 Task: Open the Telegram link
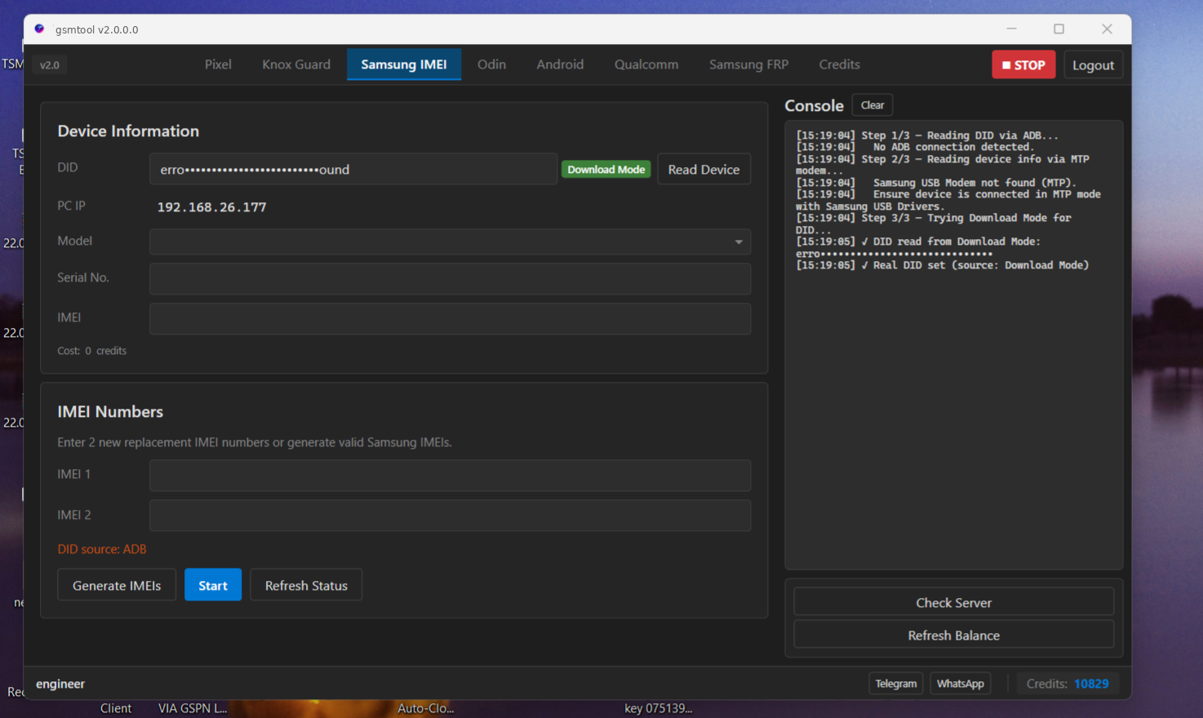[x=895, y=684]
